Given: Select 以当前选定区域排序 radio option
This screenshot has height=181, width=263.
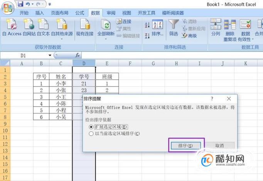Looking at the screenshot, I should click(91, 134).
